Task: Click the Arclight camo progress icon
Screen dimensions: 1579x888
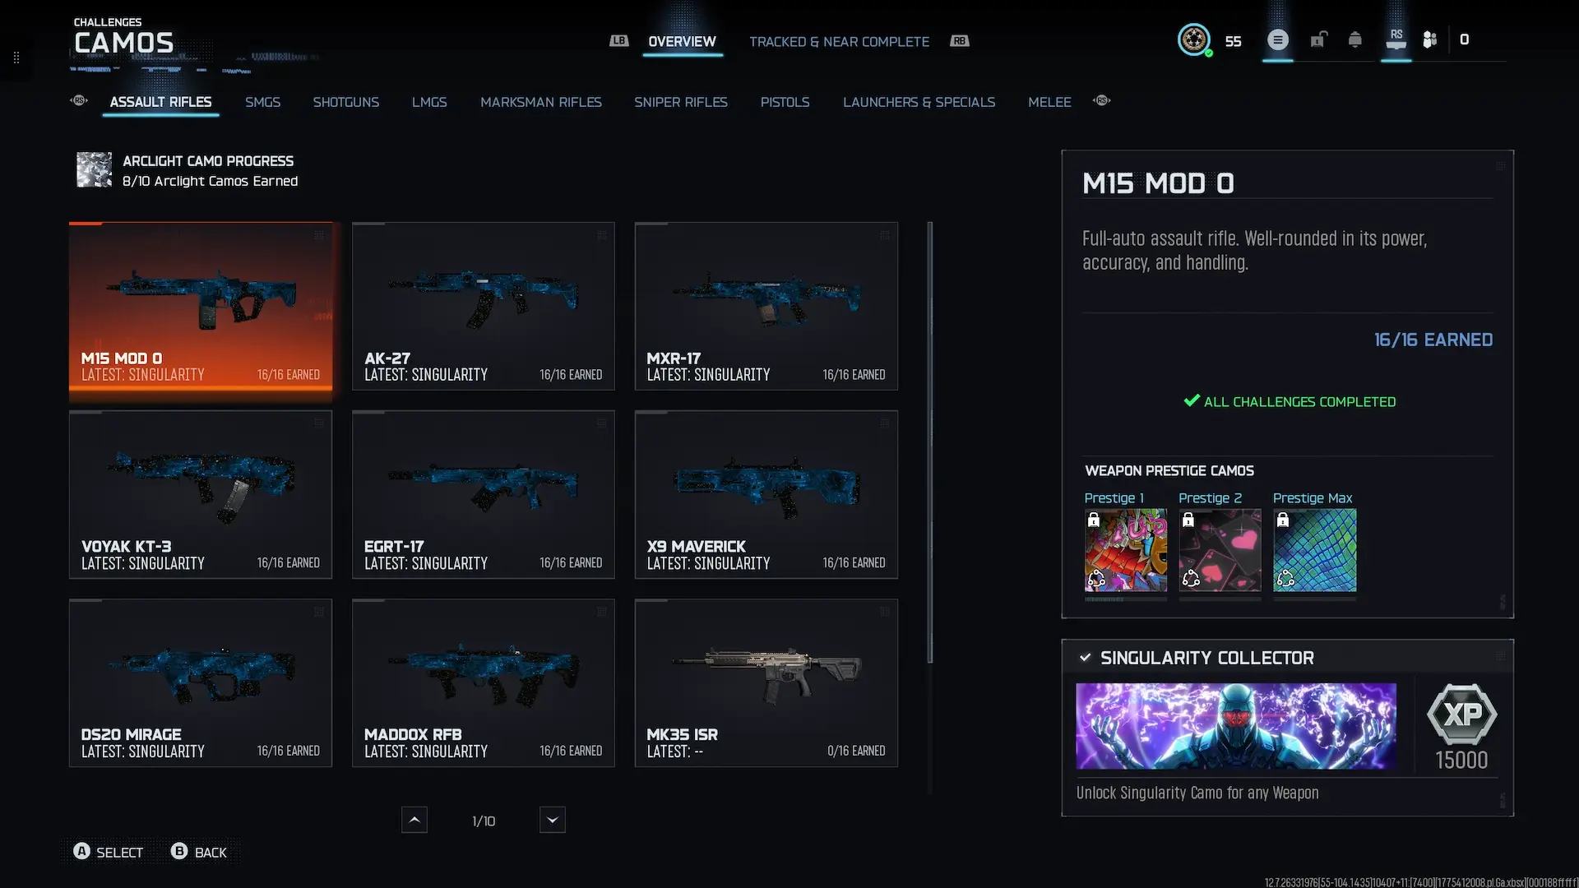Action: pyautogui.click(x=94, y=169)
